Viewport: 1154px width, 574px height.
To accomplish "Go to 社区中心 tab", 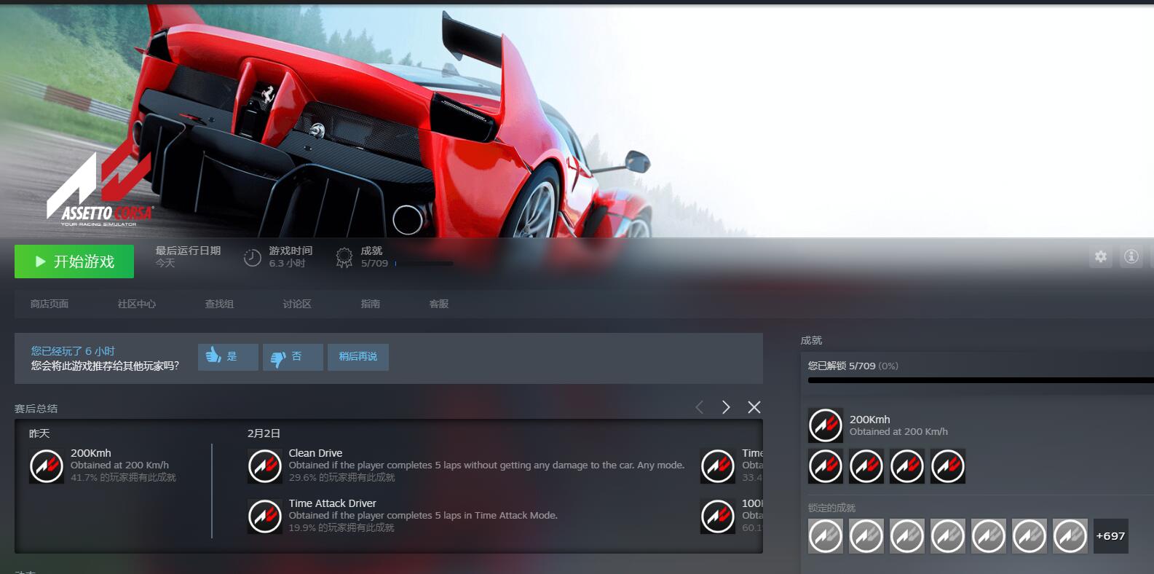I will point(137,304).
